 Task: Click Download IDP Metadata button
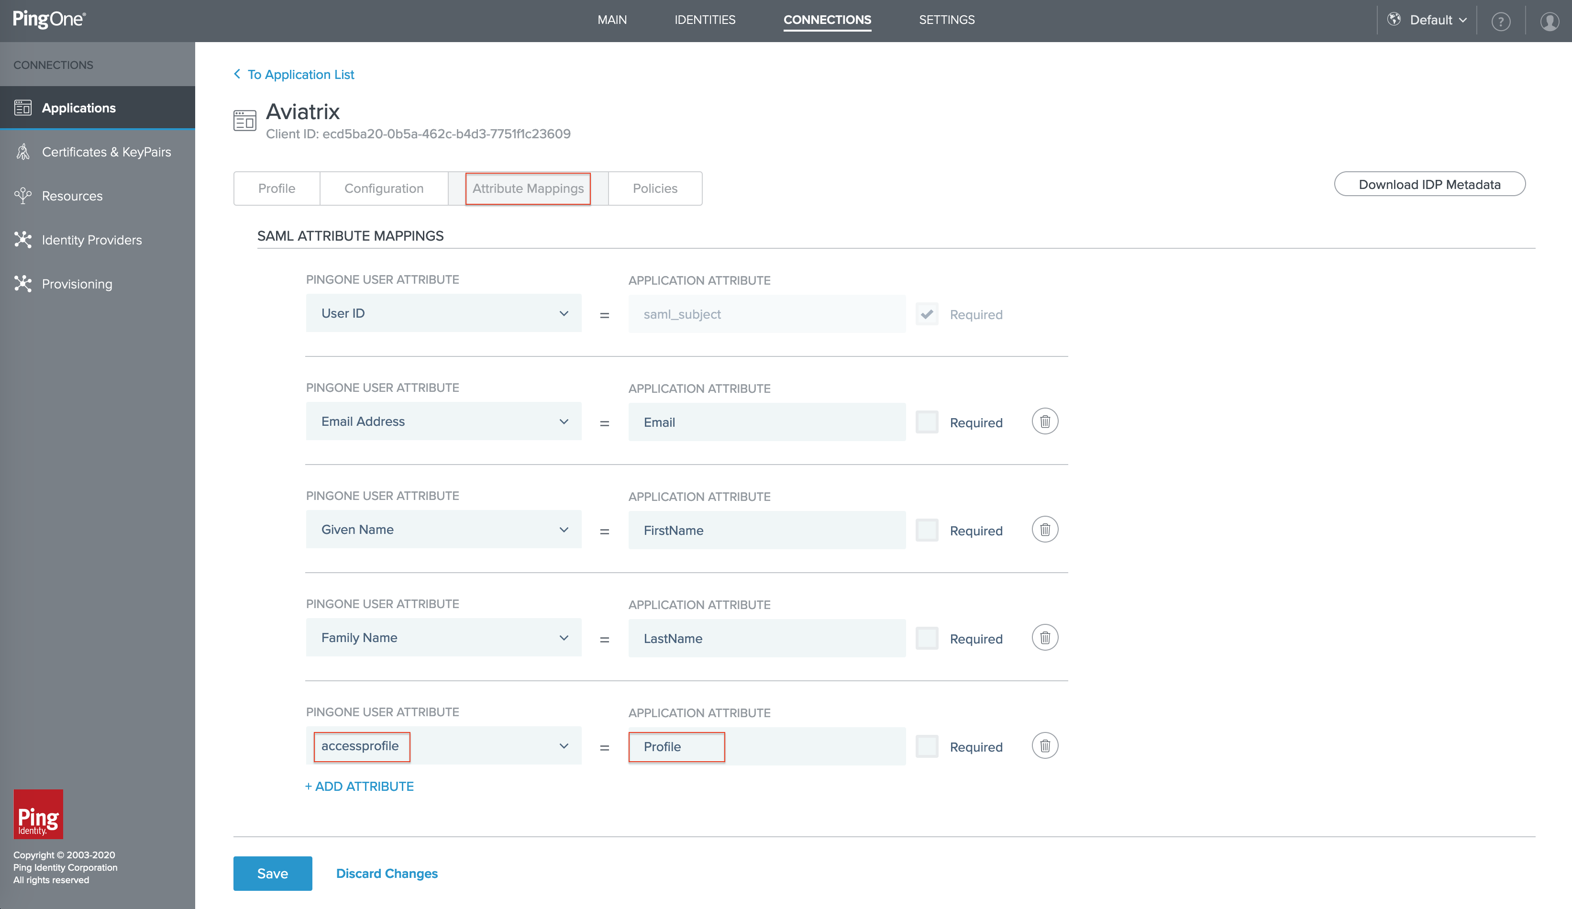(1430, 183)
